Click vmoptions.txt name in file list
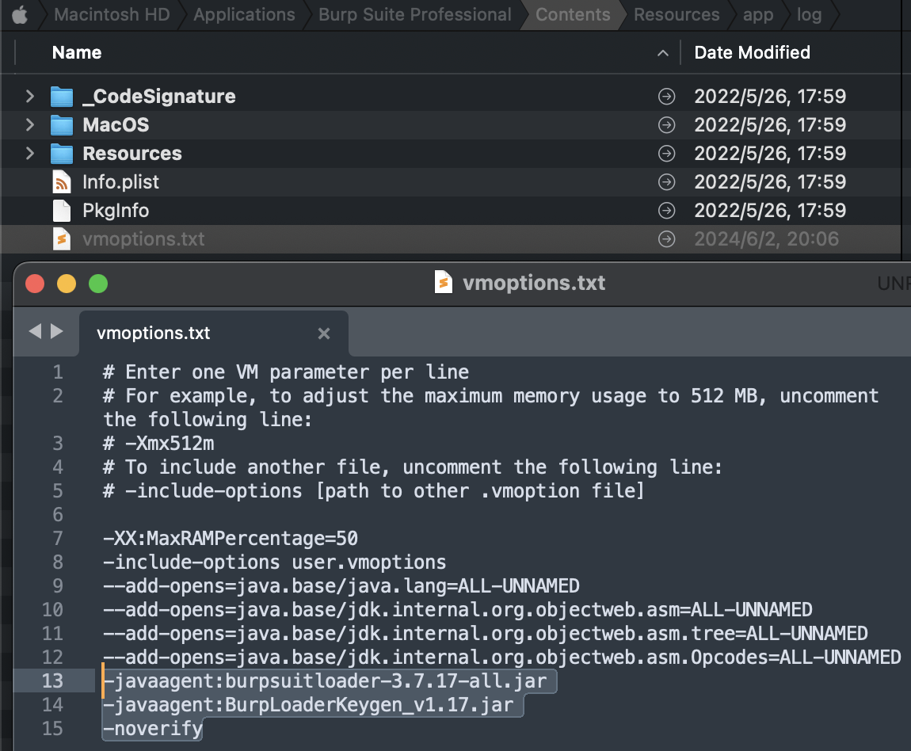The height and width of the screenshot is (751, 911). [143, 239]
